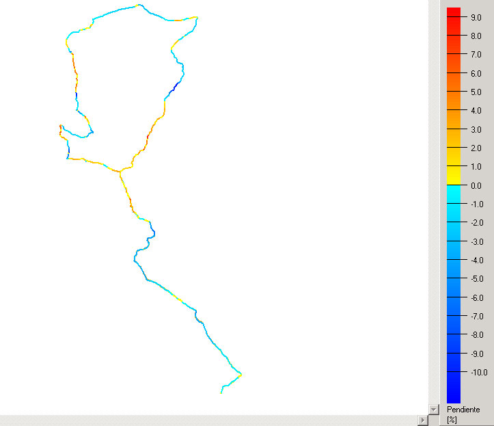Click the -8.0 legend value
Image resolution: width=494 pixels, height=426 pixels.
click(477, 335)
